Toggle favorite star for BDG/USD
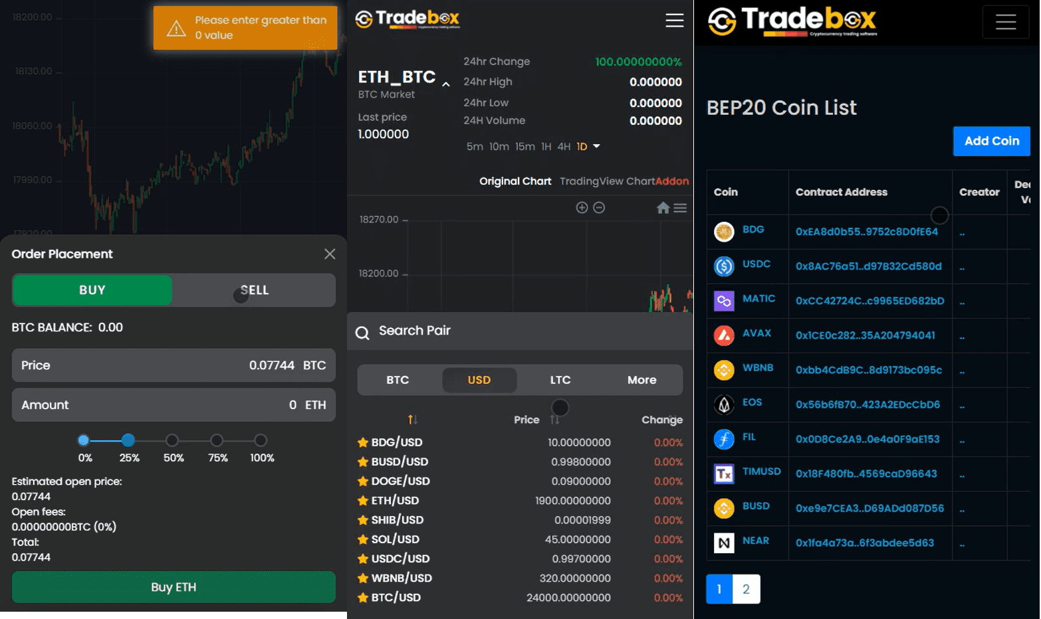This screenshot has width=1041, height=619. (363, 442)
